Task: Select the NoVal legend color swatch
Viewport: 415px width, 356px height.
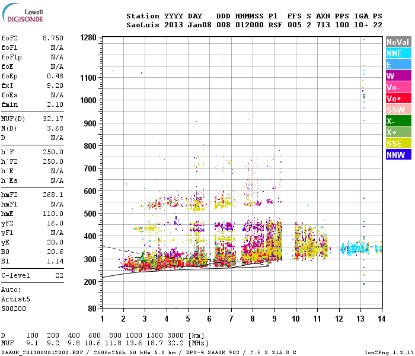Action: pos(398,42)
